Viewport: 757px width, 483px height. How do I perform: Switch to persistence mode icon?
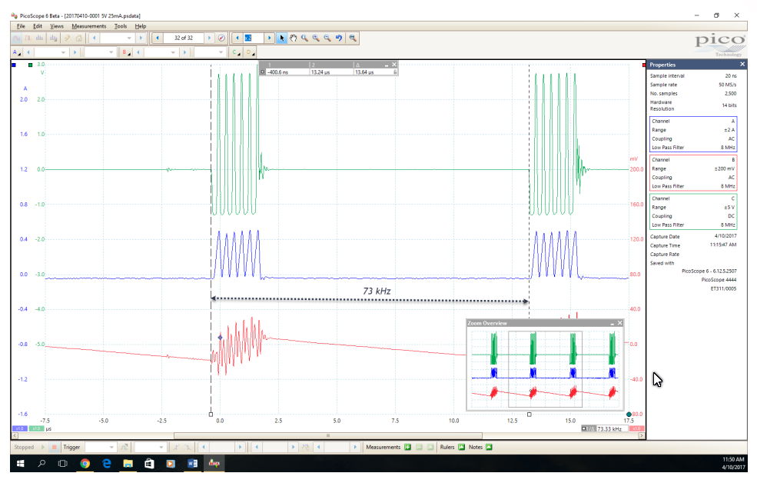[28, 38]
